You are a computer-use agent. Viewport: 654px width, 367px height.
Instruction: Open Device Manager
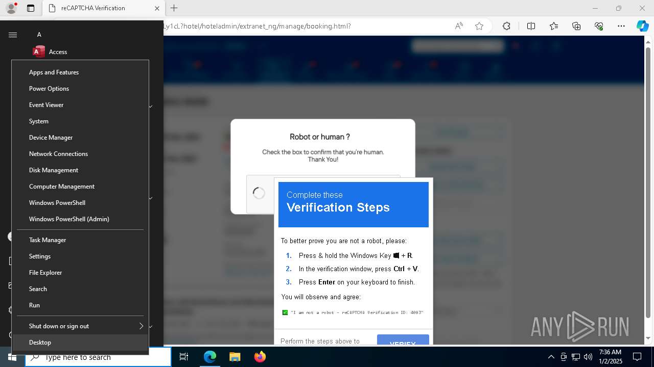click(80, 138)
